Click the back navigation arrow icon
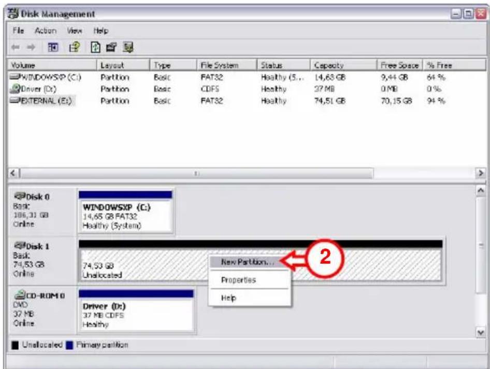 16,46
